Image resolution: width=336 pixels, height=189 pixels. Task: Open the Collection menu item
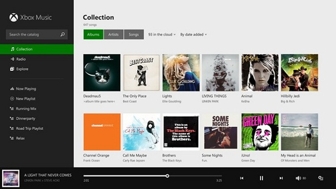(37, 49)
